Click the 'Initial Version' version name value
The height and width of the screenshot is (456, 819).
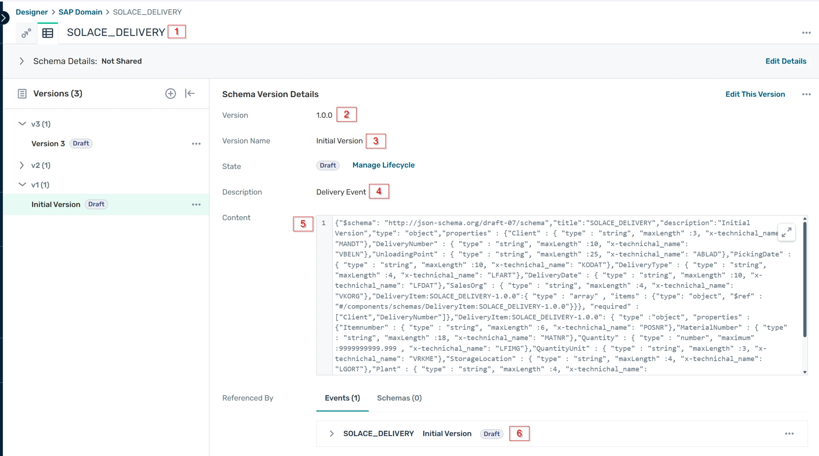pyautogui.click(x=339, y=141)
